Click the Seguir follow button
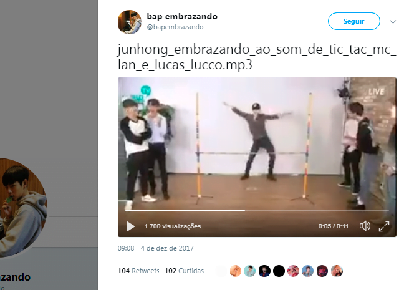The height and width of the screenshot is (290, 399). pos(353,21)
